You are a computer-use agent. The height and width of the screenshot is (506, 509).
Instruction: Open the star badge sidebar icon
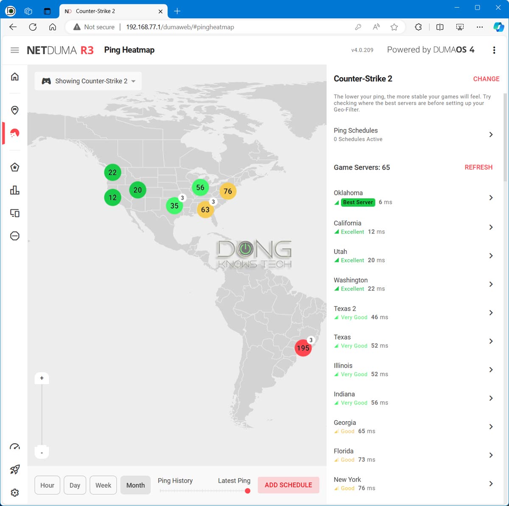tap(15, 167)
